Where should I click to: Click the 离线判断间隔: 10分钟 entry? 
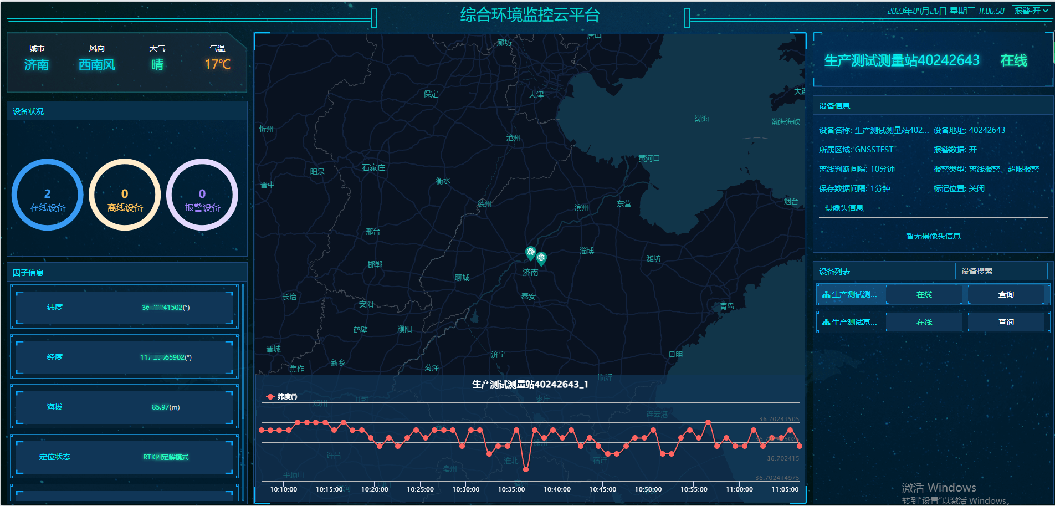(x=857, y=169)
